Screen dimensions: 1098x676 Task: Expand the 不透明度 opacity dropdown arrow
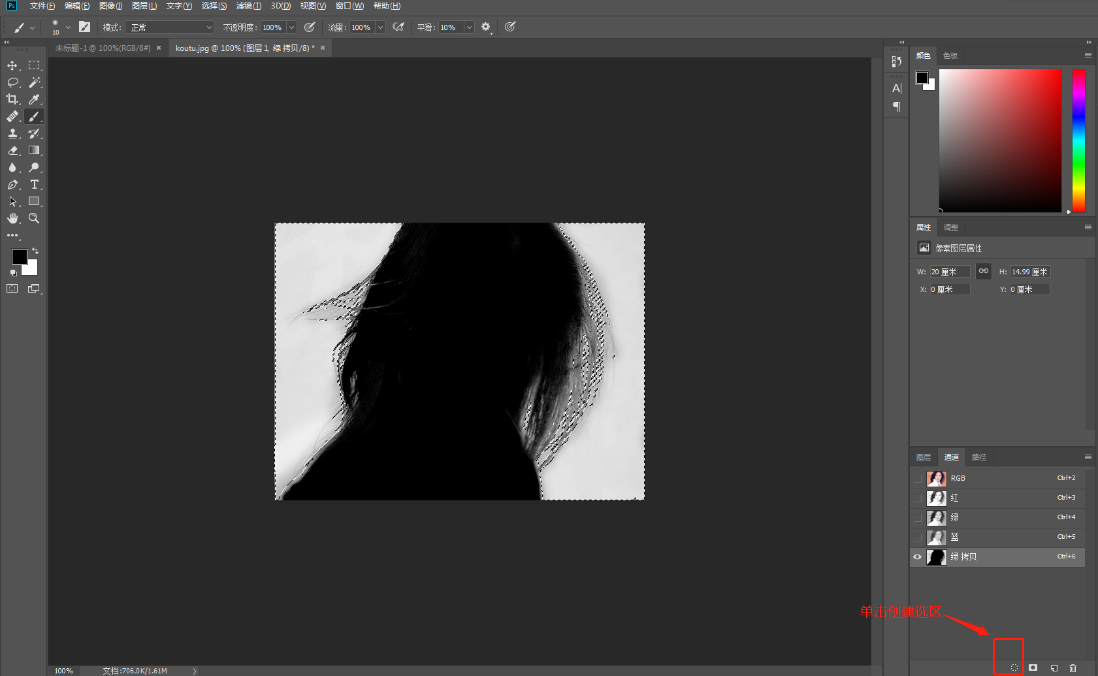click(291, 27)
